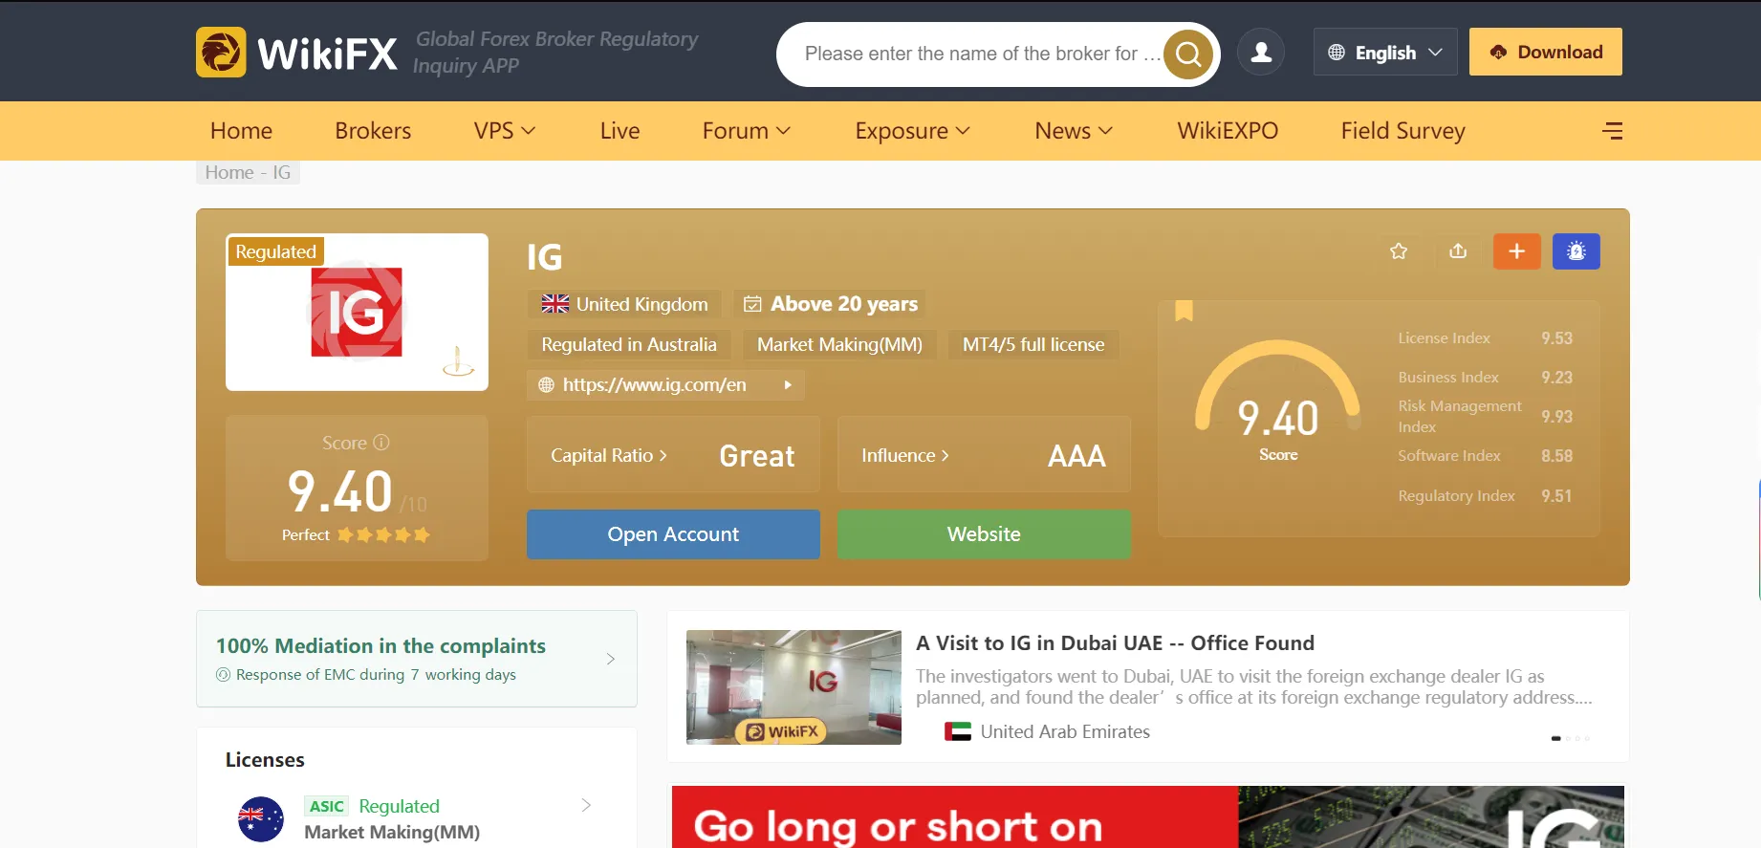Click the orange plus button

click(1517, 251)
